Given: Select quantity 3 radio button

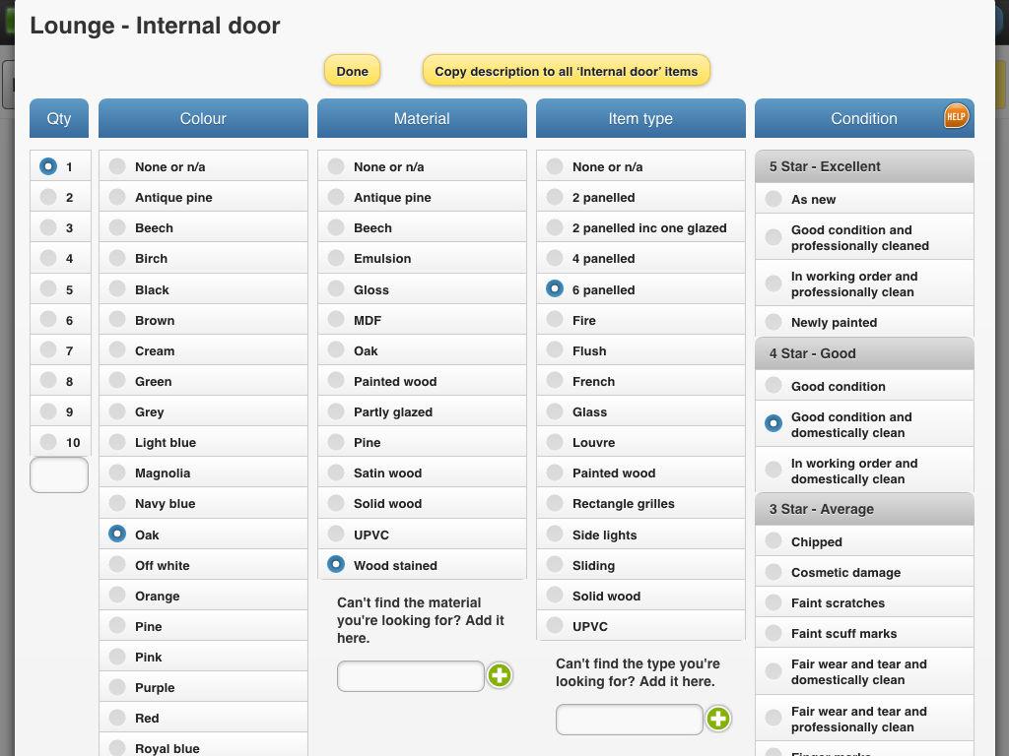Looking at the screenshot, I should 48,227.
